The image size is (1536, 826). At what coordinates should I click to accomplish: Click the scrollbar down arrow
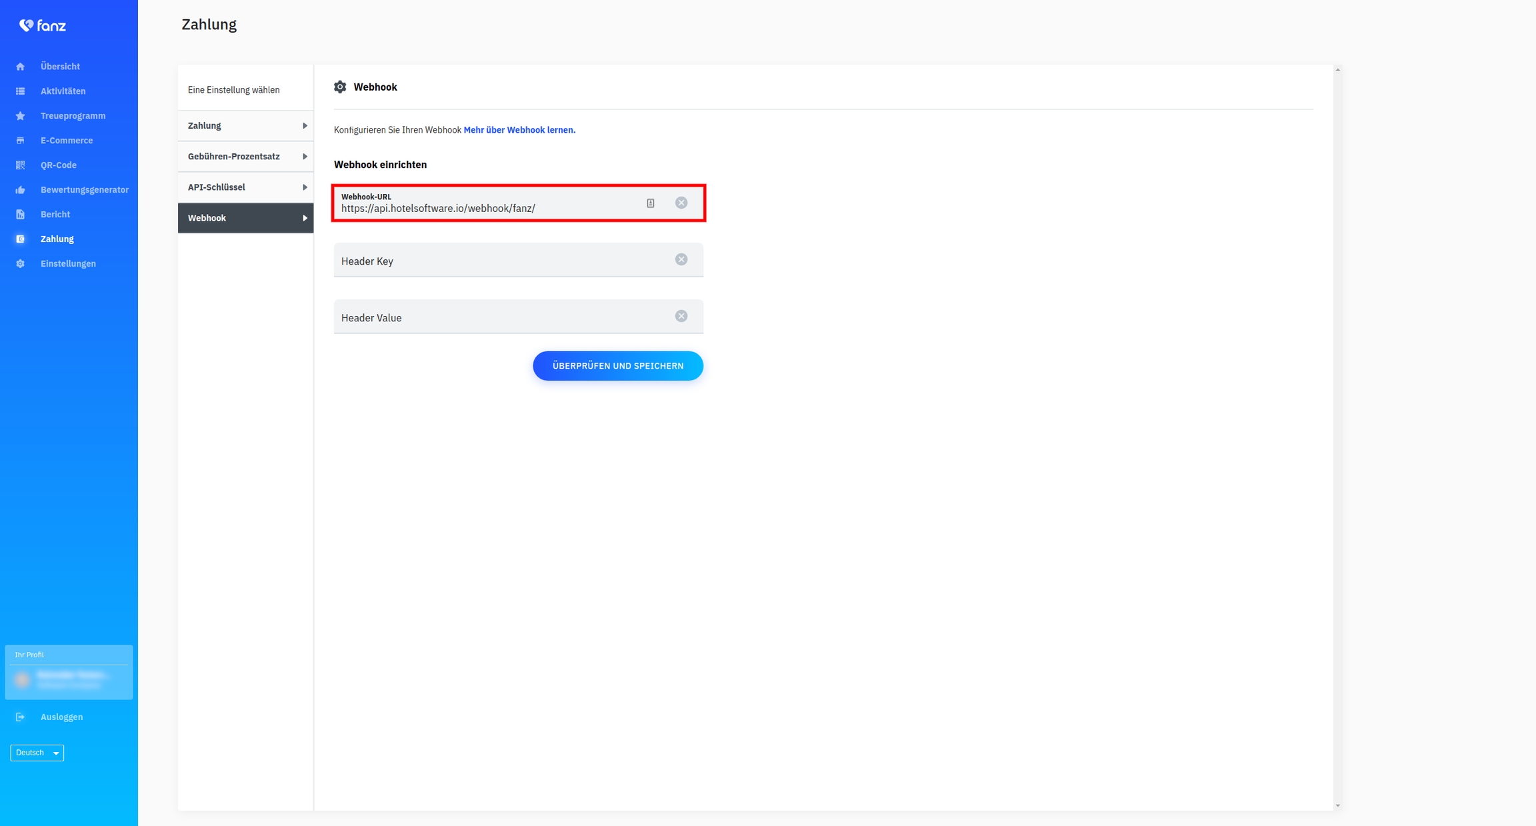pos(1337,806)
